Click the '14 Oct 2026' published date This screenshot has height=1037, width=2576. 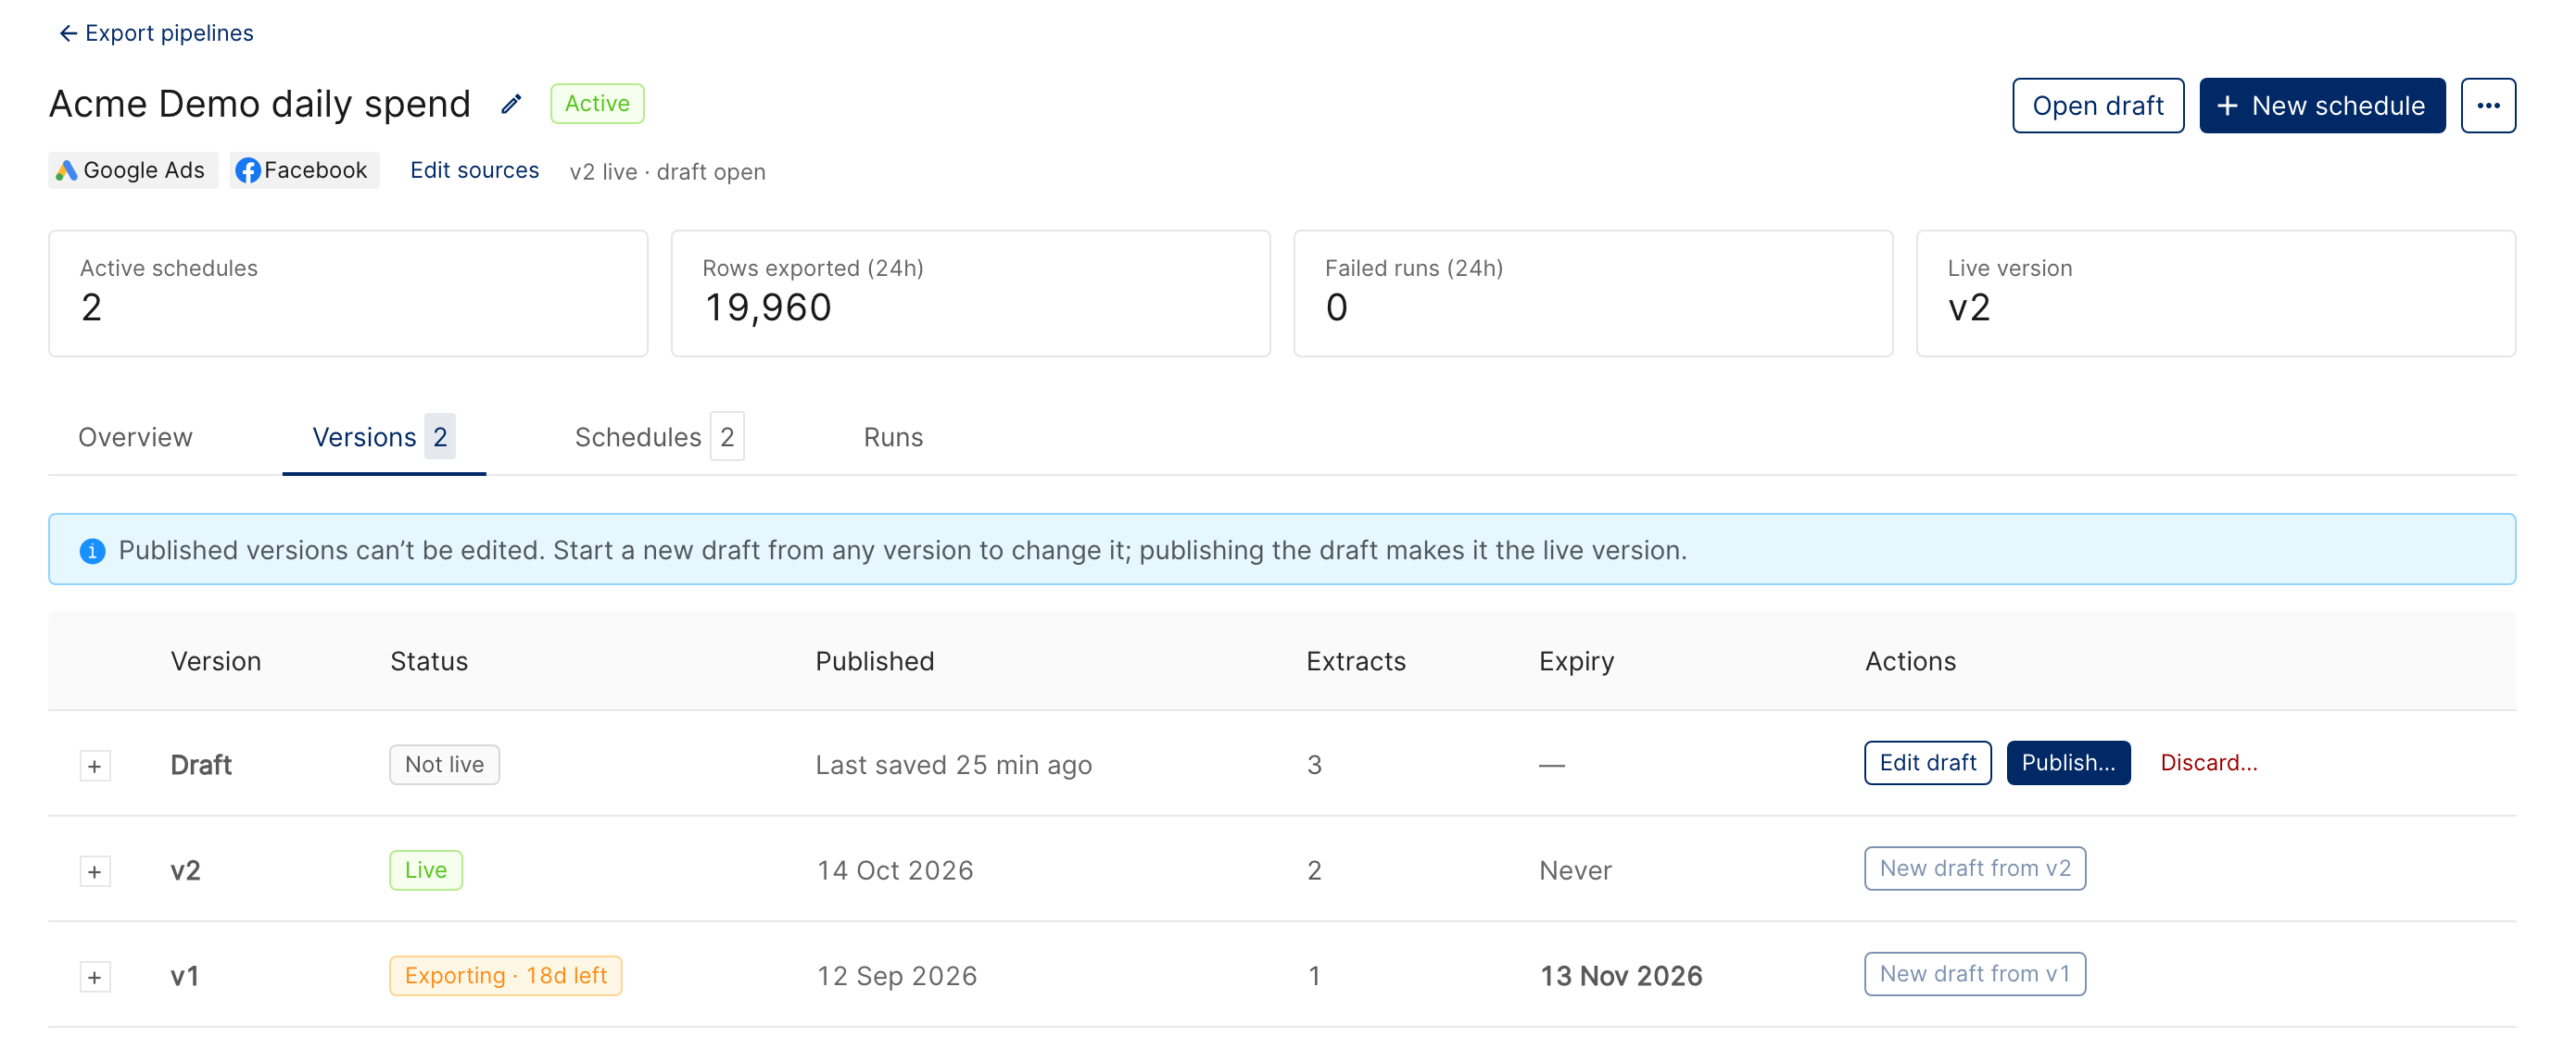click(x=895, y=870)
